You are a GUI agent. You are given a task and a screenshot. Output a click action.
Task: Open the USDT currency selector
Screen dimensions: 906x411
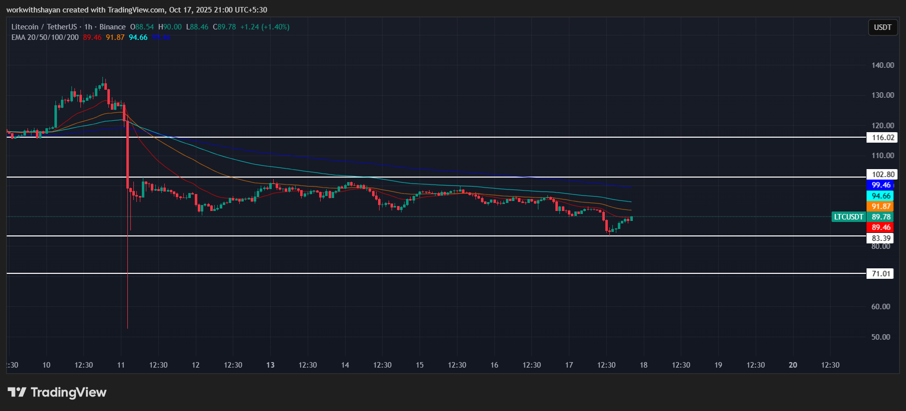tap(882, 27)
